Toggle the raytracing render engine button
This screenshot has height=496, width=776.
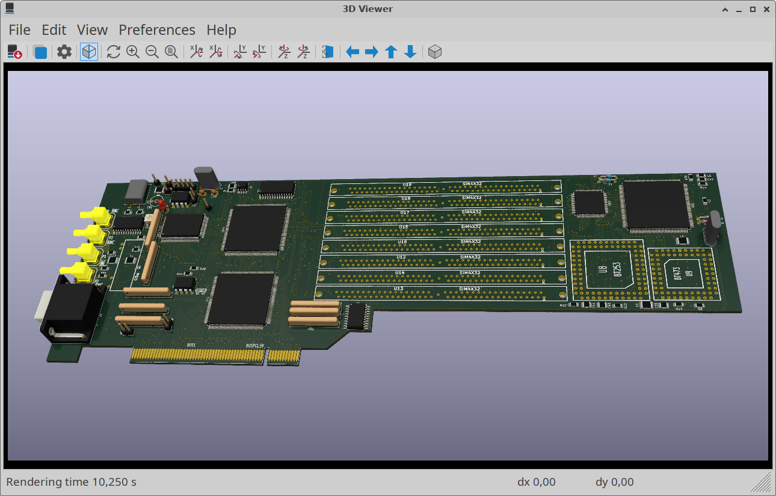tap(89, 52)
